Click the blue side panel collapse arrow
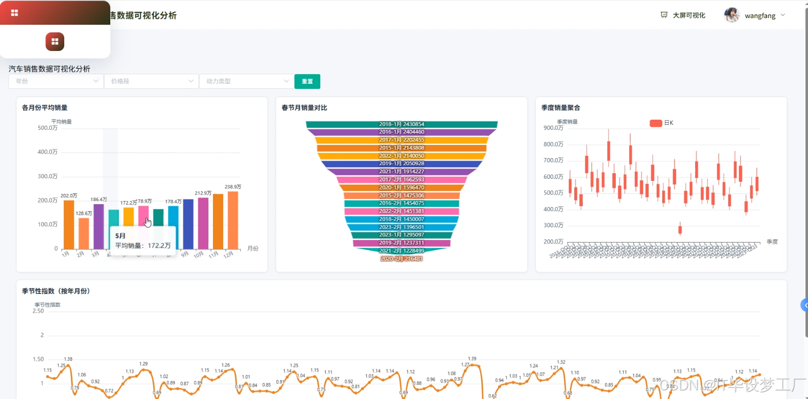The image size is (808, 399). (804, 305)
